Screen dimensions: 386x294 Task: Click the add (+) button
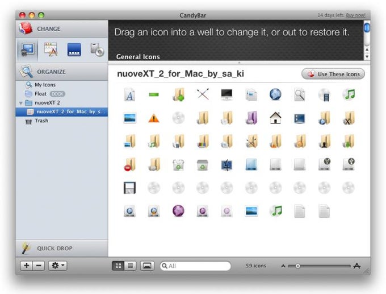pos(26,266)
